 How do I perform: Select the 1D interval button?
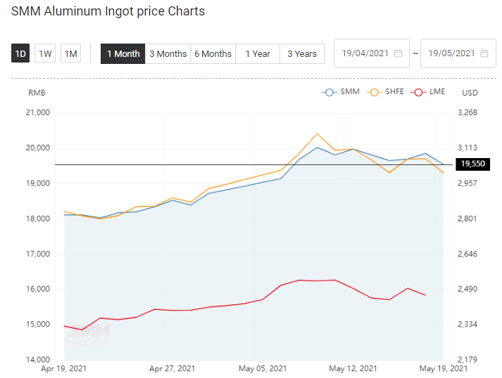point(20,53)
